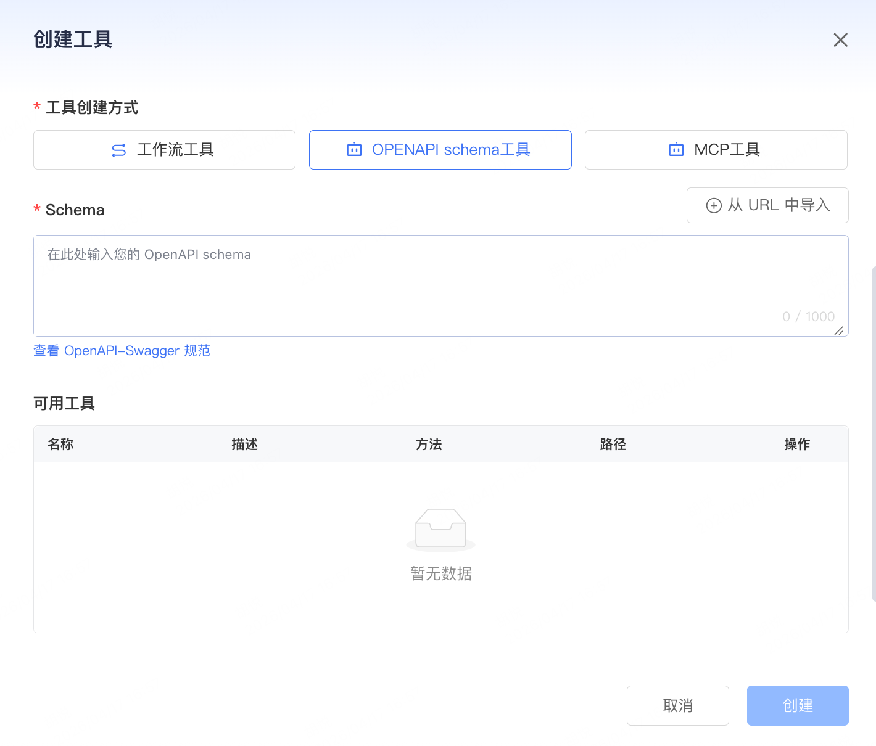The height and width of the screenshot is (746, 876).
Task: Close the 创建工具 dialog
Action: [x=840, y=40]
